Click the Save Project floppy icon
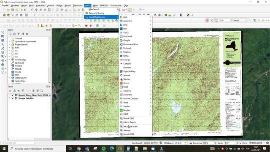This screenshot has width=270, height=152. [x=13, y=10]
